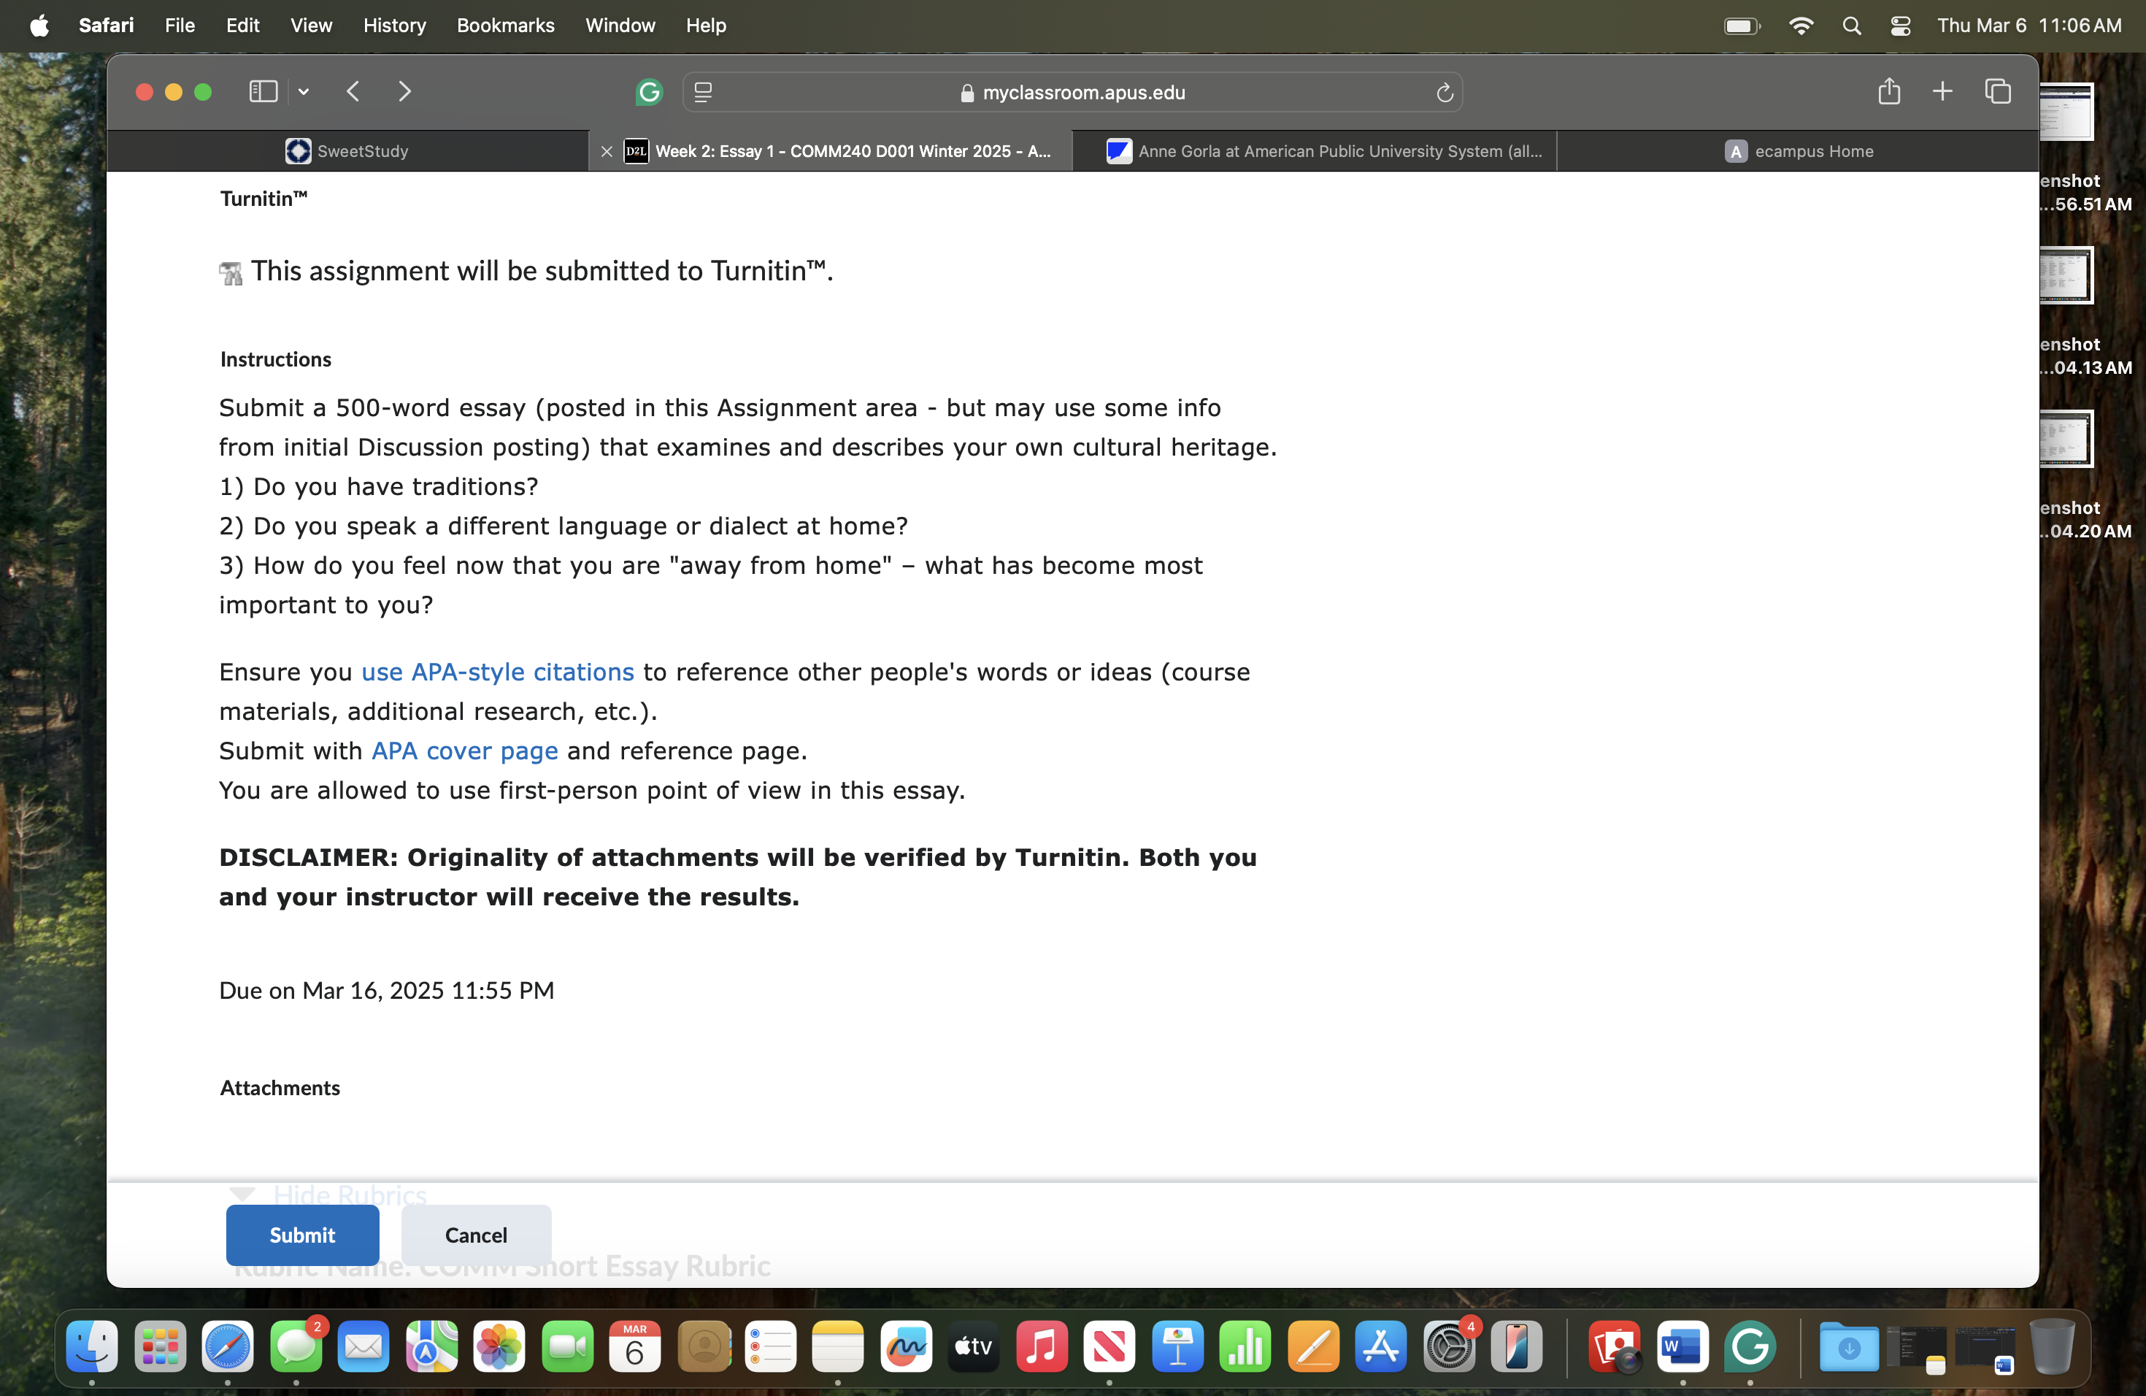This screenshot has width=2146, height=1396.
Task: Open Launchpad from the Dock
Action: pyautogui.click(x=161, y=1347)
